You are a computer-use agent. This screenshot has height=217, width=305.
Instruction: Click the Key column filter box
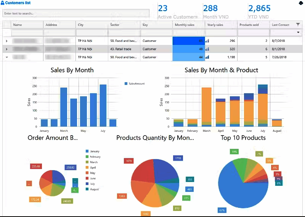(x=156, y=32)
